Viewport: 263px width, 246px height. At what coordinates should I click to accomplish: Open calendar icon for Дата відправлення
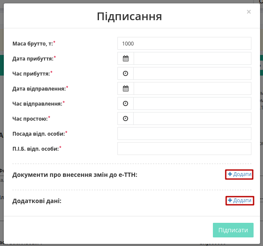click(126, 88)
